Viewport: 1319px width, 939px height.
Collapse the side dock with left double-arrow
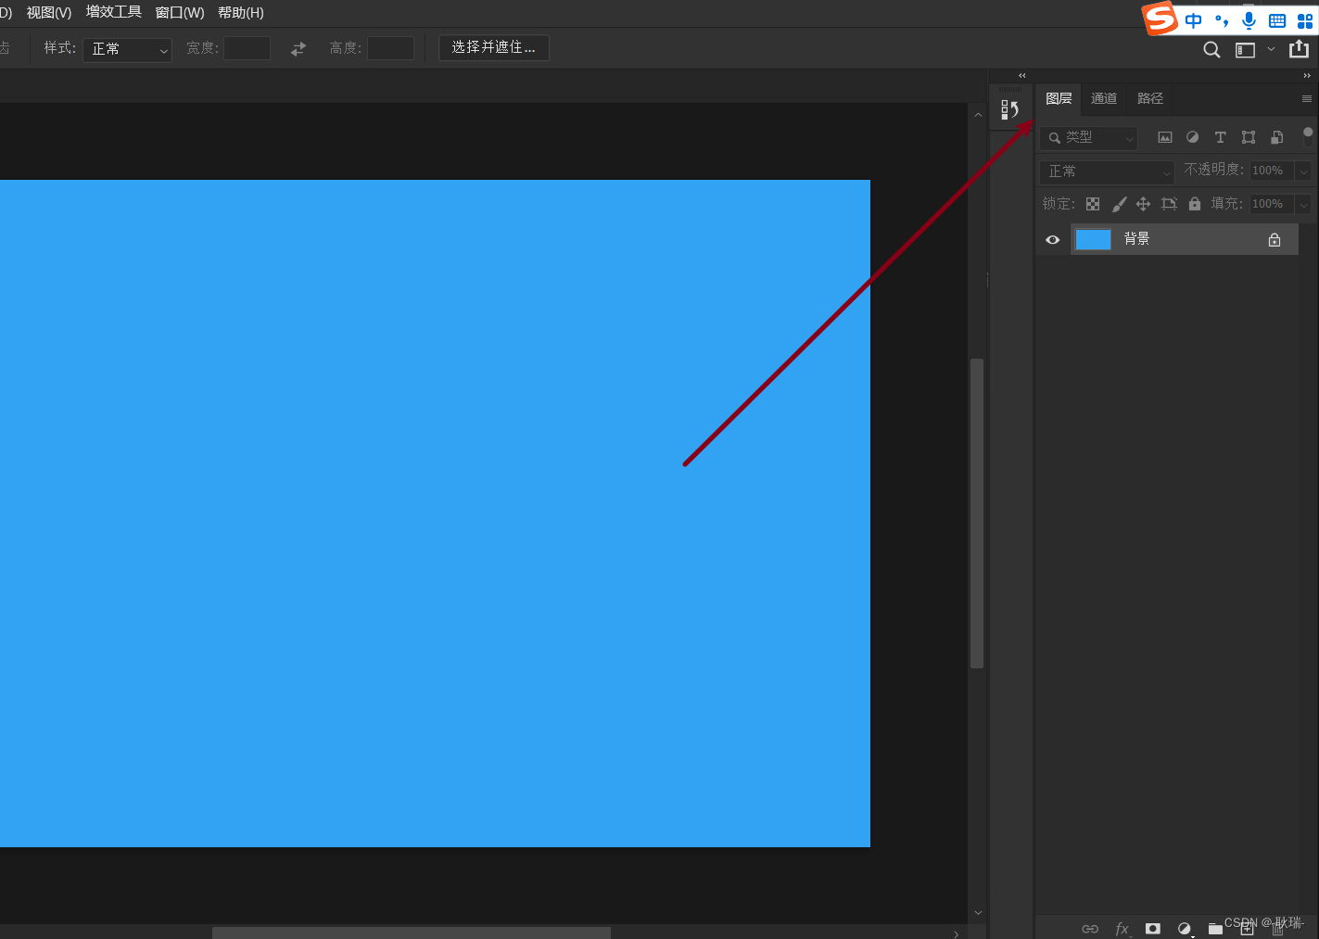coord(1022,76)
